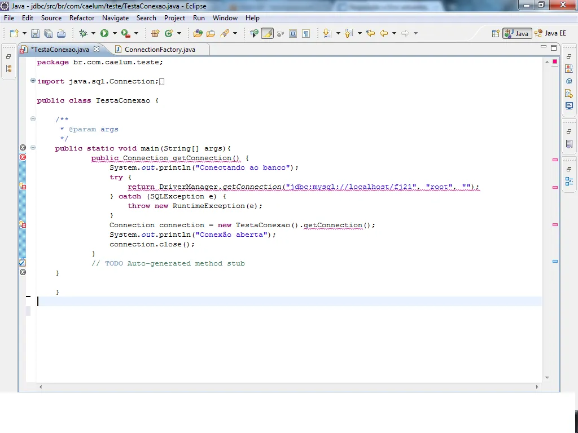Select the Java perspective button
Viewport: 578px width, 433px height.
(517, 34)
